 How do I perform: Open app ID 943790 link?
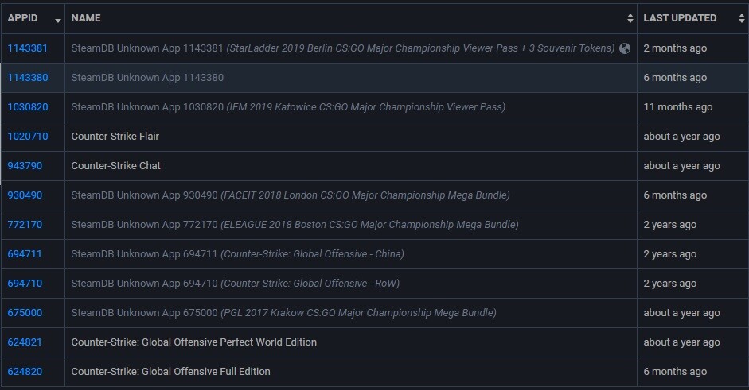tap(25, 166)
